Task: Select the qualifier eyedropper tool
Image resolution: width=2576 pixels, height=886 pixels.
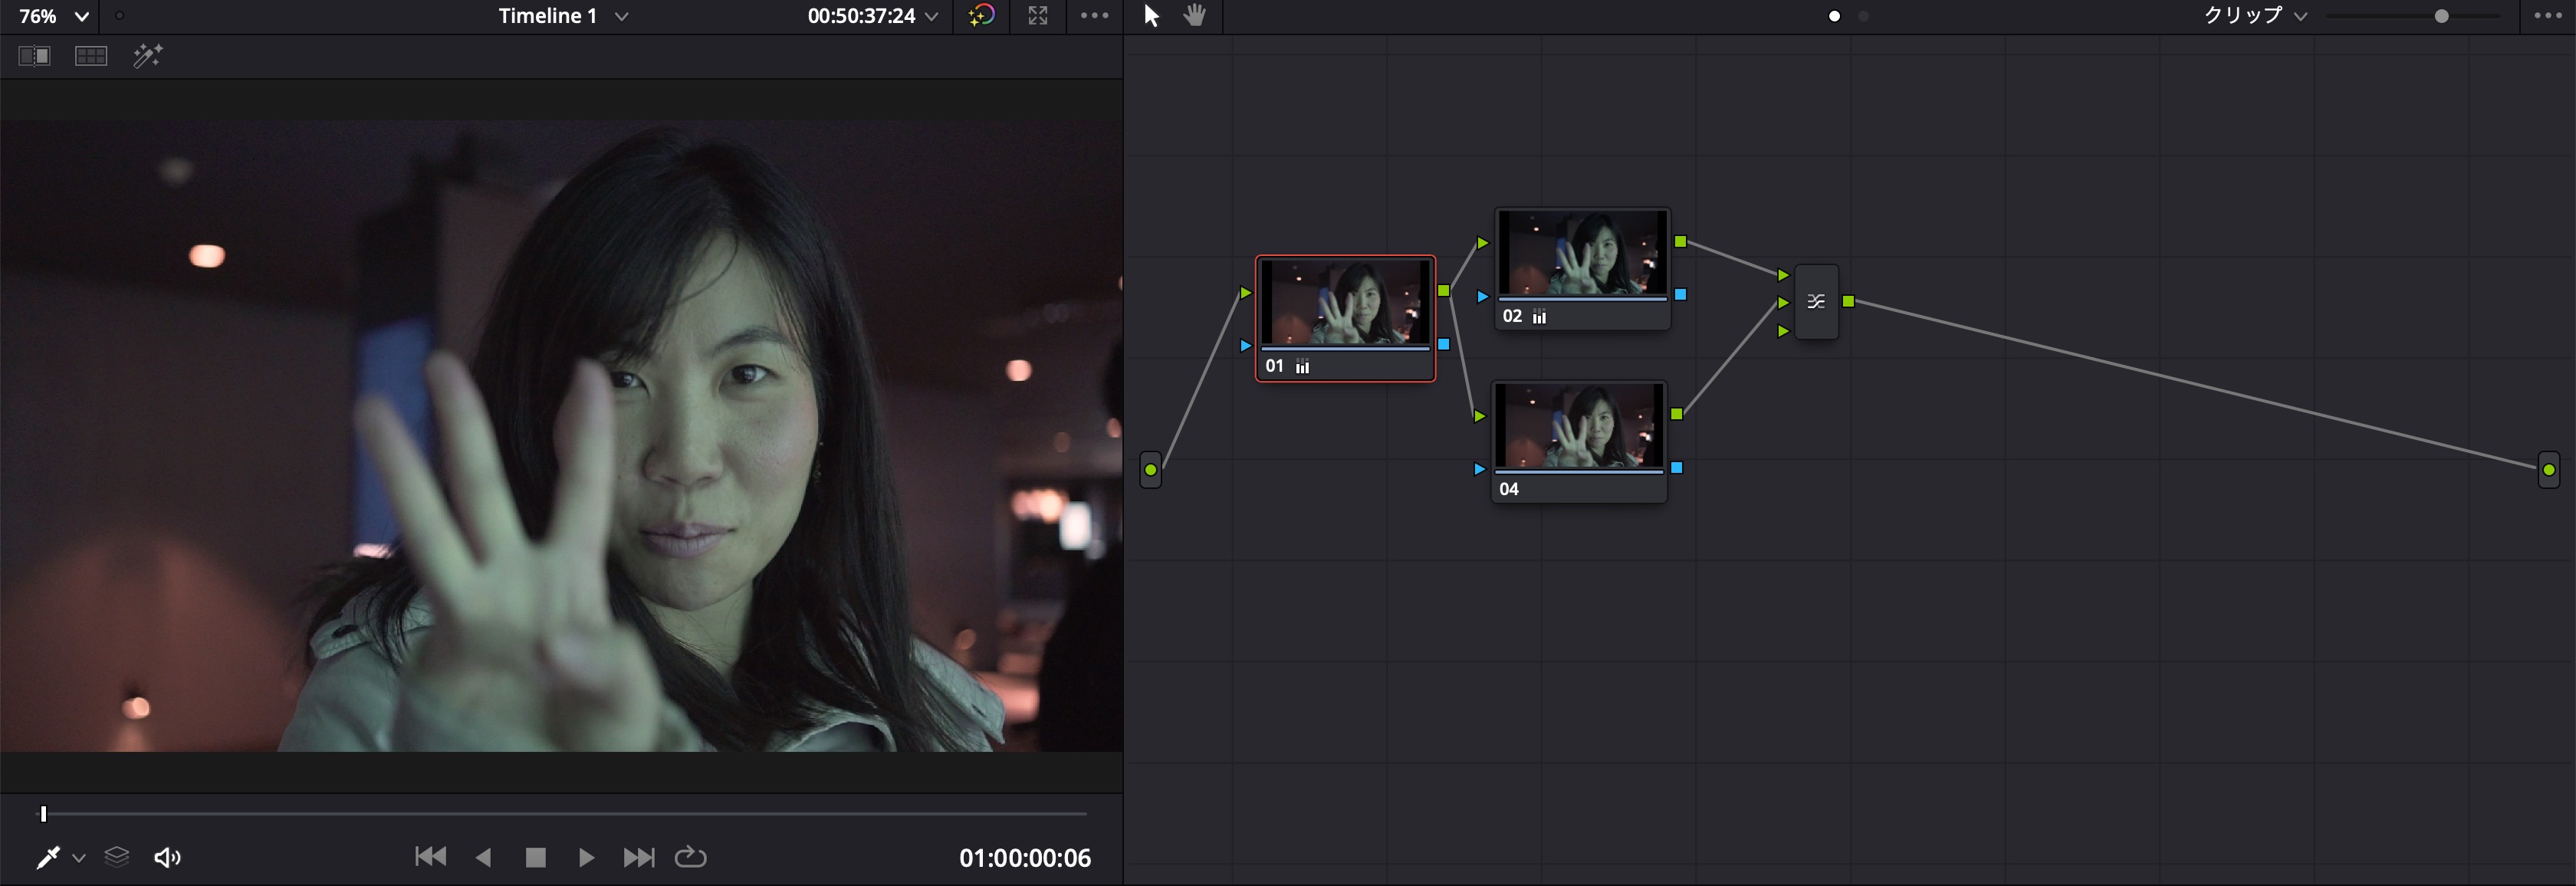Action: pyautogui.click(x=47, y=857)
